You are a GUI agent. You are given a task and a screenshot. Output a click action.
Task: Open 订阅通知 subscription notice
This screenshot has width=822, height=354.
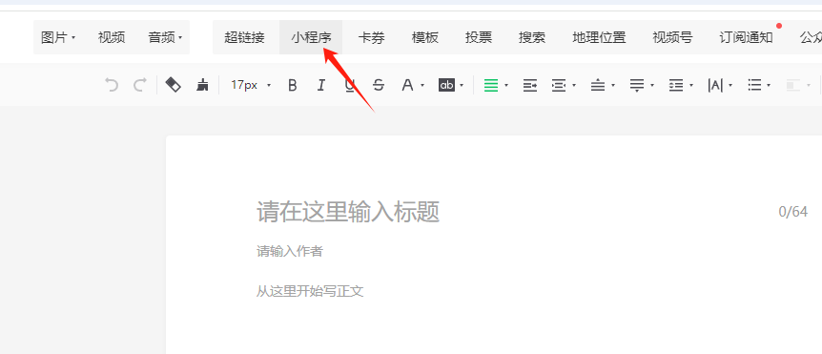[x=746, y=37]
